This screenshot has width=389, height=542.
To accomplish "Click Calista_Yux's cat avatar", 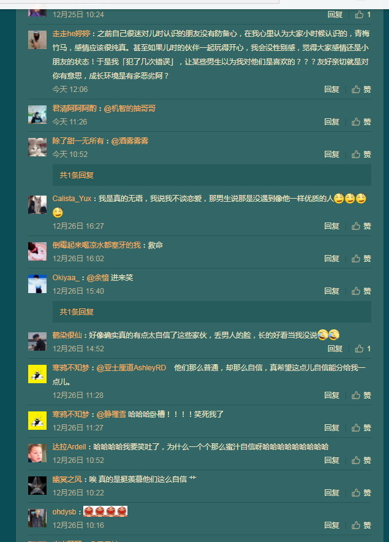I will coord(37,205).
